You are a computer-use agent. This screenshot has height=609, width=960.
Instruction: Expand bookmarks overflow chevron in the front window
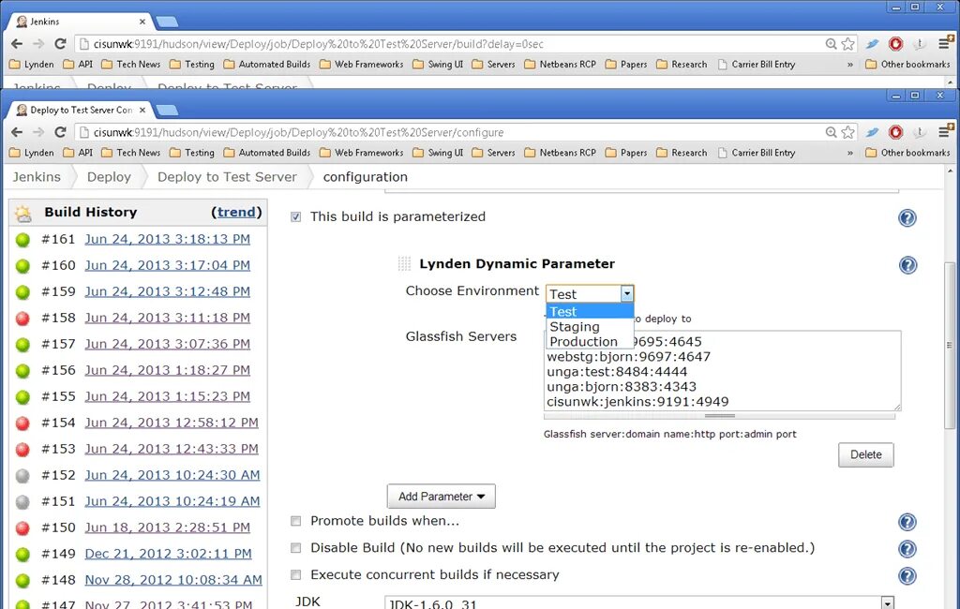pos(849,153)
